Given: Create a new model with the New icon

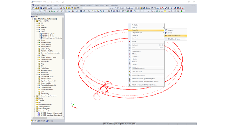Looking at the screenshot, I should point(33,8).
